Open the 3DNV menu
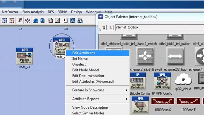Viewport: 204px width, 115px height. pos(62,12)
